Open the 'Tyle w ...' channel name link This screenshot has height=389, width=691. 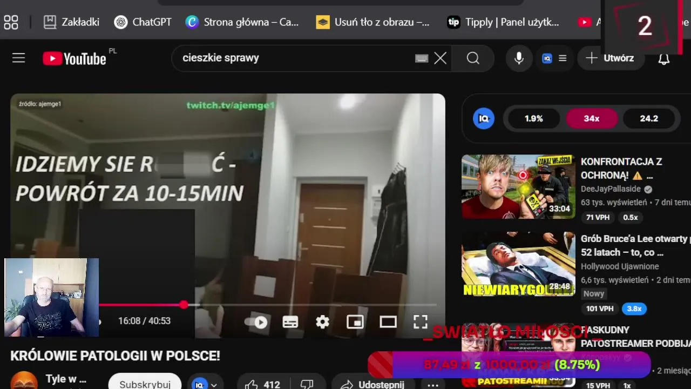(x=66, y=379)
